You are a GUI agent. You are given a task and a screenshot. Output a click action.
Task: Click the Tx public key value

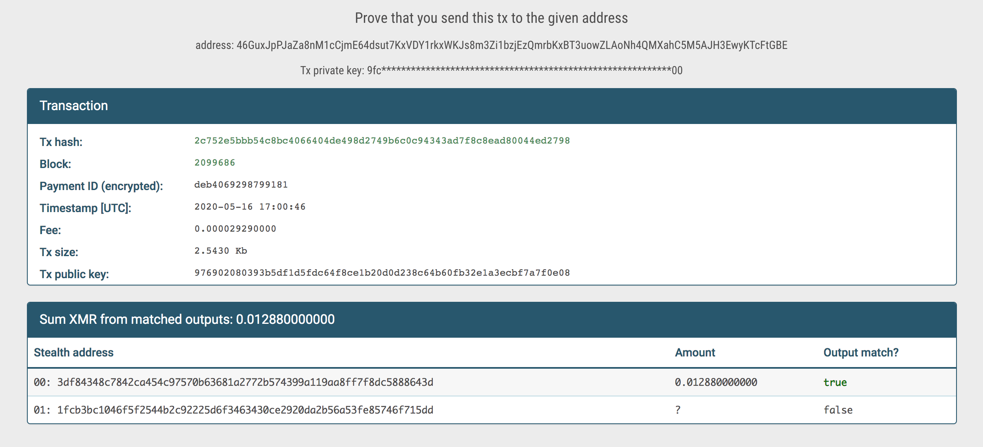tap(382, 273)
